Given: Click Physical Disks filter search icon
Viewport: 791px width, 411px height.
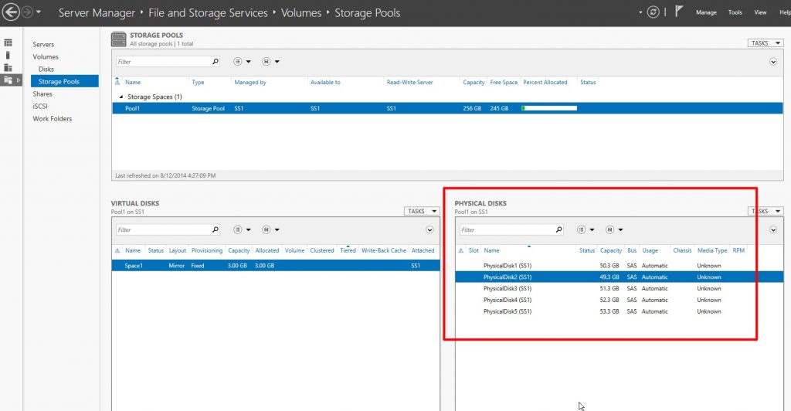Looking at the screenshot, I should (x=559, y=229).
